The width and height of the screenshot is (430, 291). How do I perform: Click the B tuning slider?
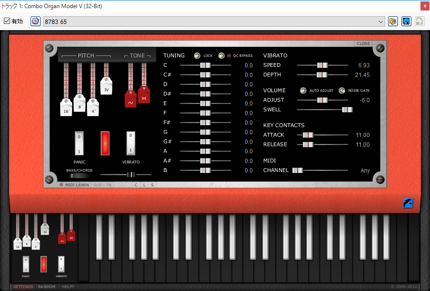[205, 170]
